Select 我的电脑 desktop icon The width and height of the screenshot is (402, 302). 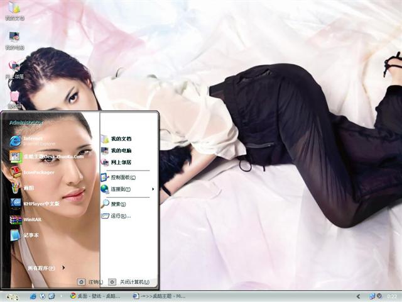pos(15,40)
